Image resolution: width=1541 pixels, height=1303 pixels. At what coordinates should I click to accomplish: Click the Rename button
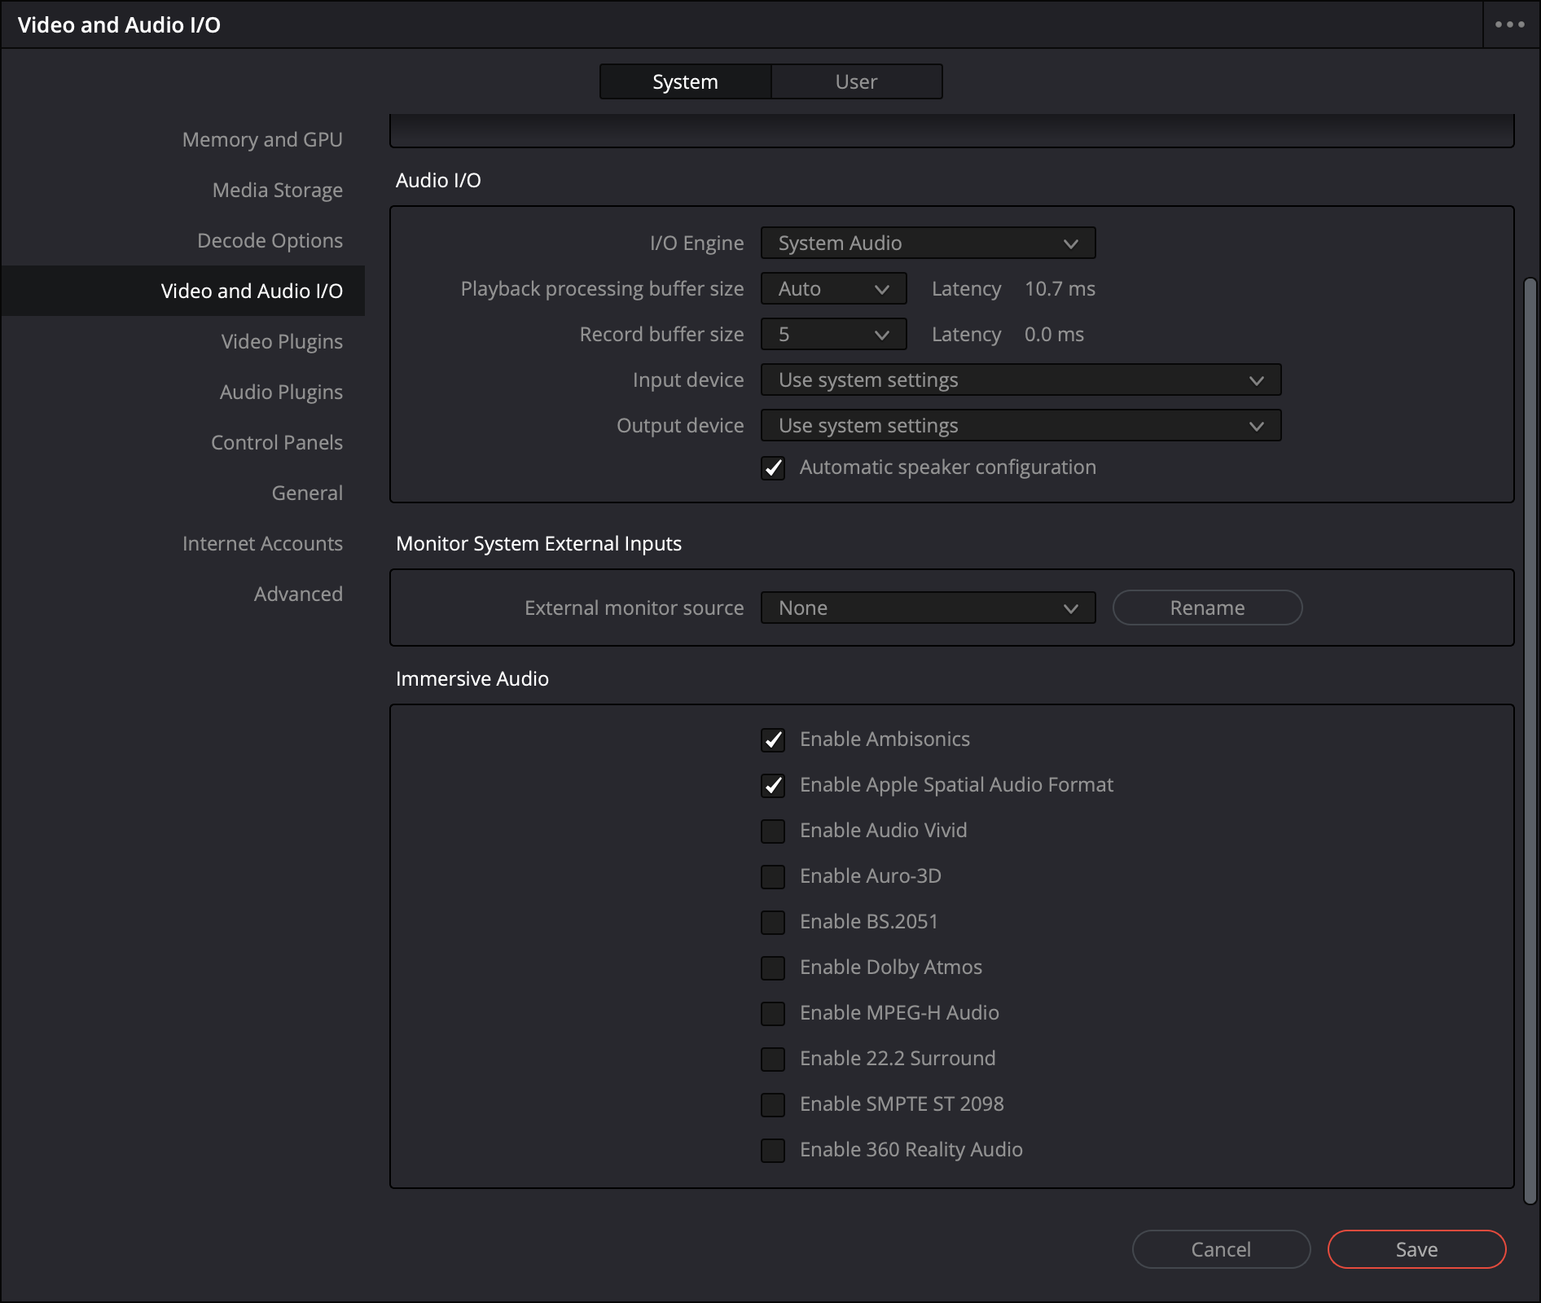tap(1207, 608)
